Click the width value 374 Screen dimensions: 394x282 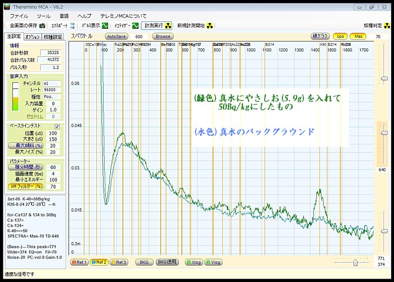tap(381, 265)
